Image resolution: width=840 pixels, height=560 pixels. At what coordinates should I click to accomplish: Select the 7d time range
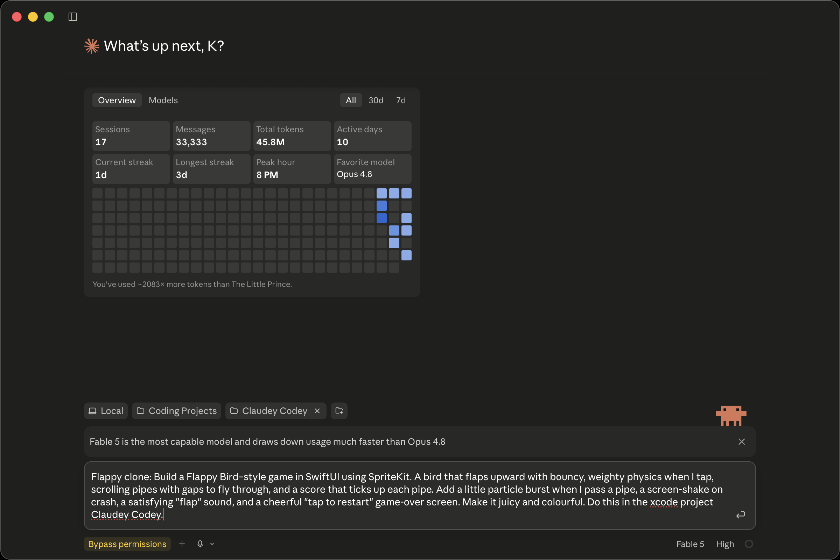point(401,100)
